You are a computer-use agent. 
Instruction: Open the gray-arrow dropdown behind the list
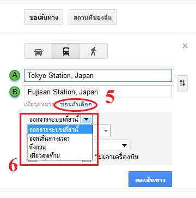[x=106, y=131]
